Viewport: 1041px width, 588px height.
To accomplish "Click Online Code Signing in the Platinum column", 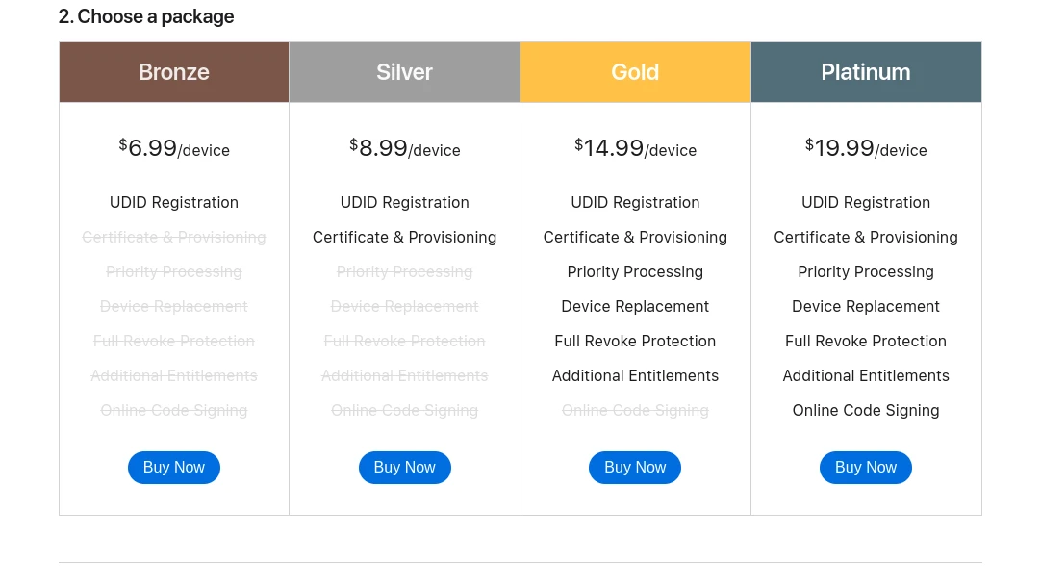I will (x=866, y=411).
